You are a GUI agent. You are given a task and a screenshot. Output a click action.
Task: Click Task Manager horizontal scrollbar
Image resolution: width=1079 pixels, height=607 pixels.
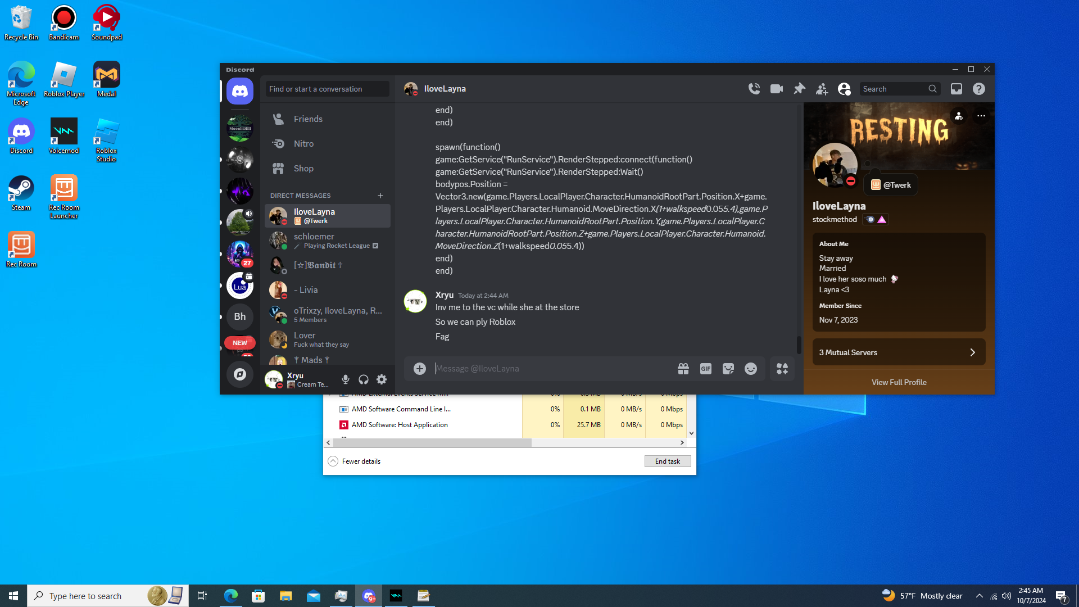(x=433, y=443)
